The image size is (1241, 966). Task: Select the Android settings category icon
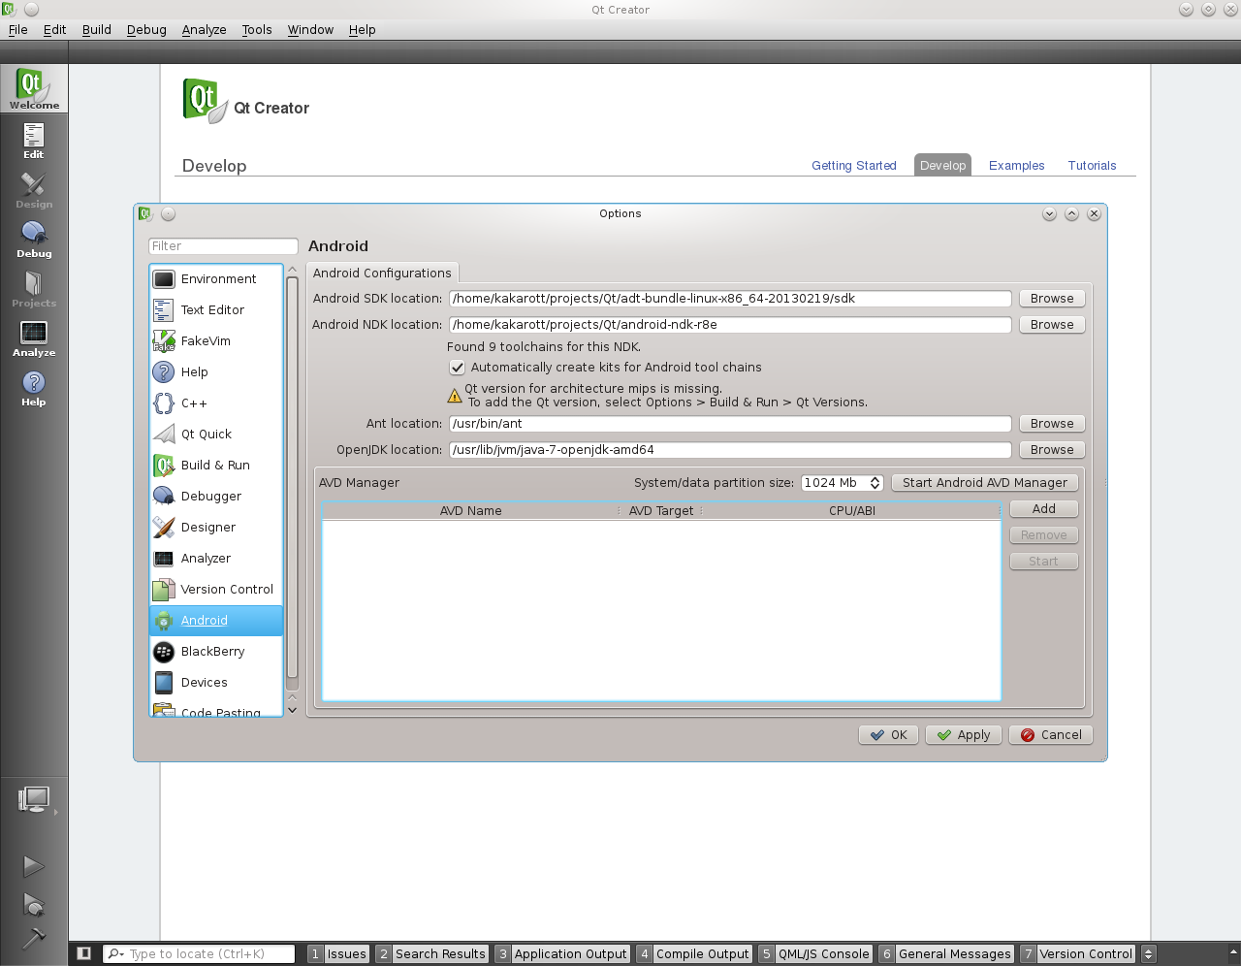(x=162, y=621)
